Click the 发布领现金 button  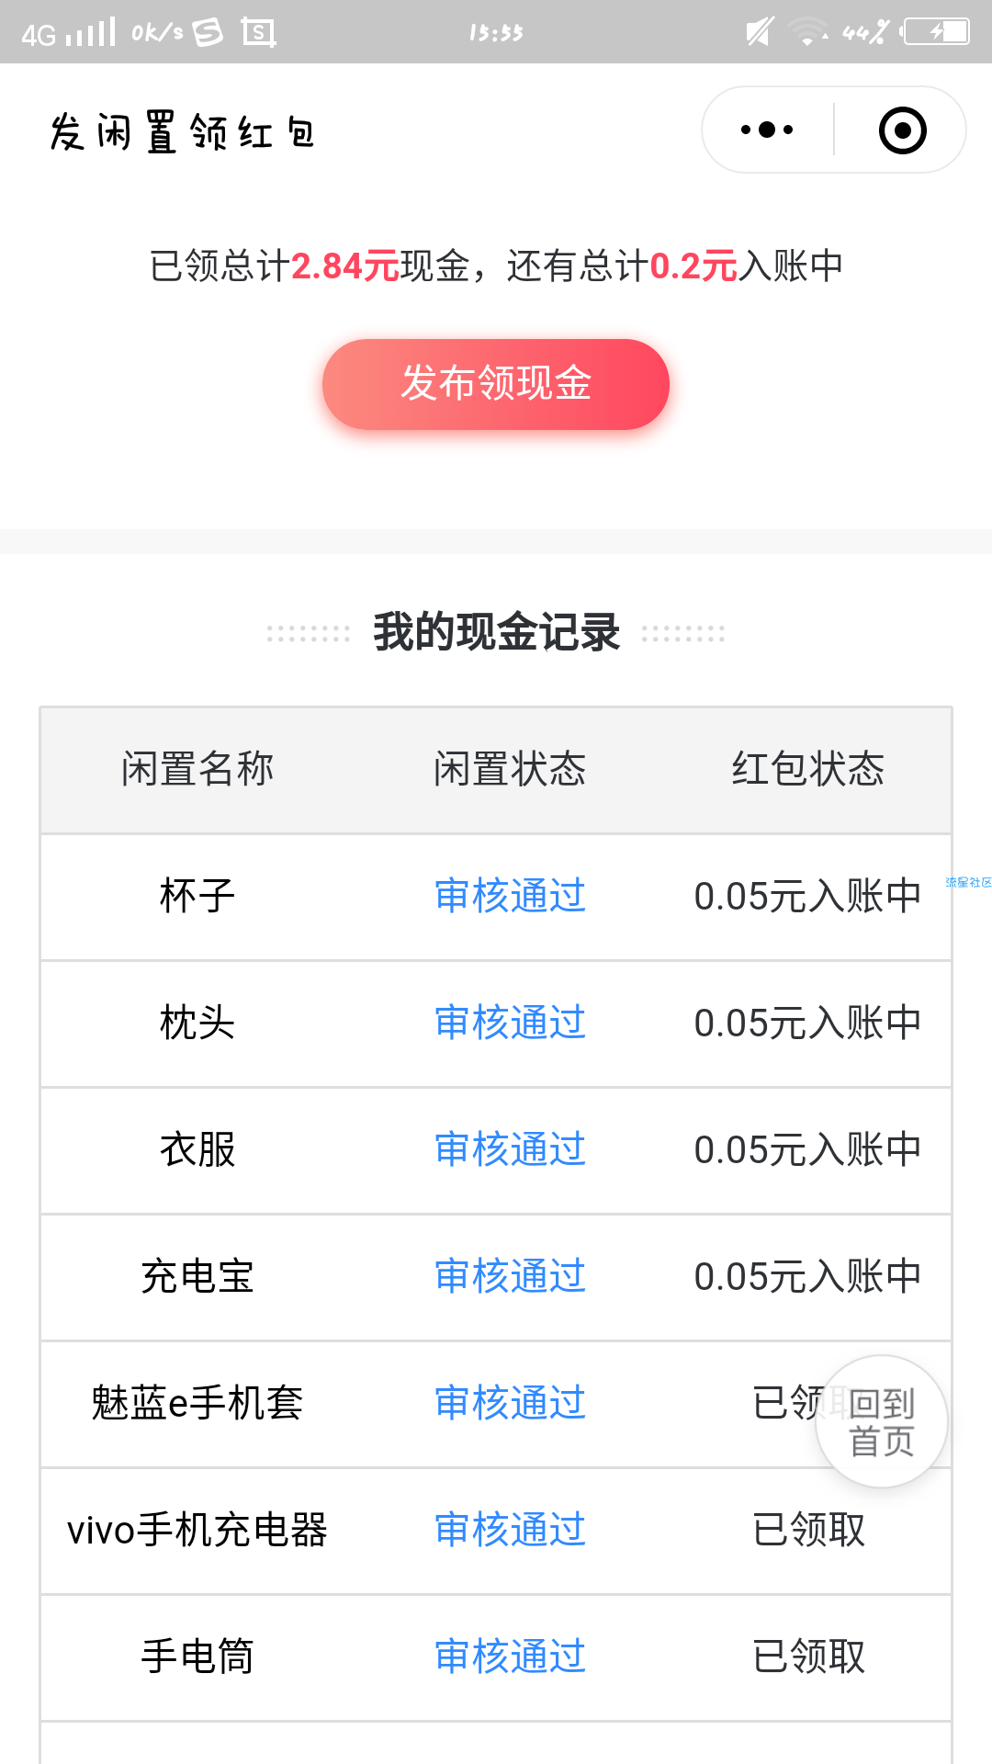496,384
